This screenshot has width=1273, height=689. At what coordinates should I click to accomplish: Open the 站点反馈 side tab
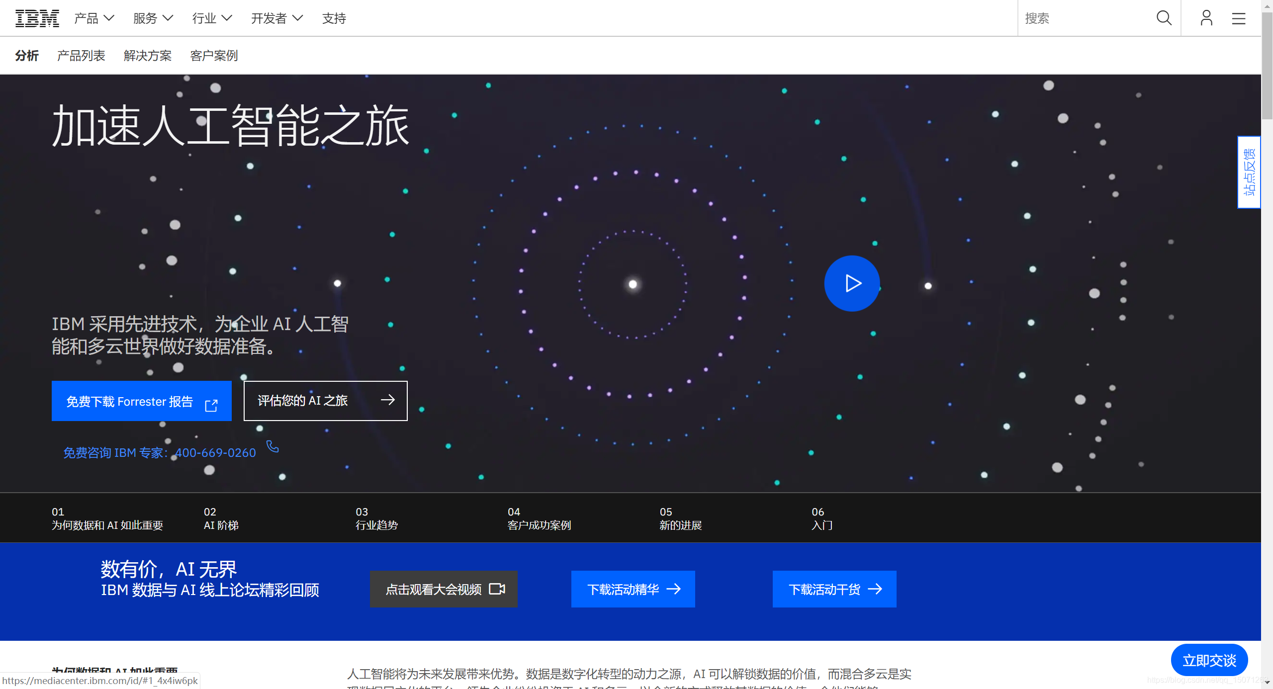click(x=1249, y=172)
